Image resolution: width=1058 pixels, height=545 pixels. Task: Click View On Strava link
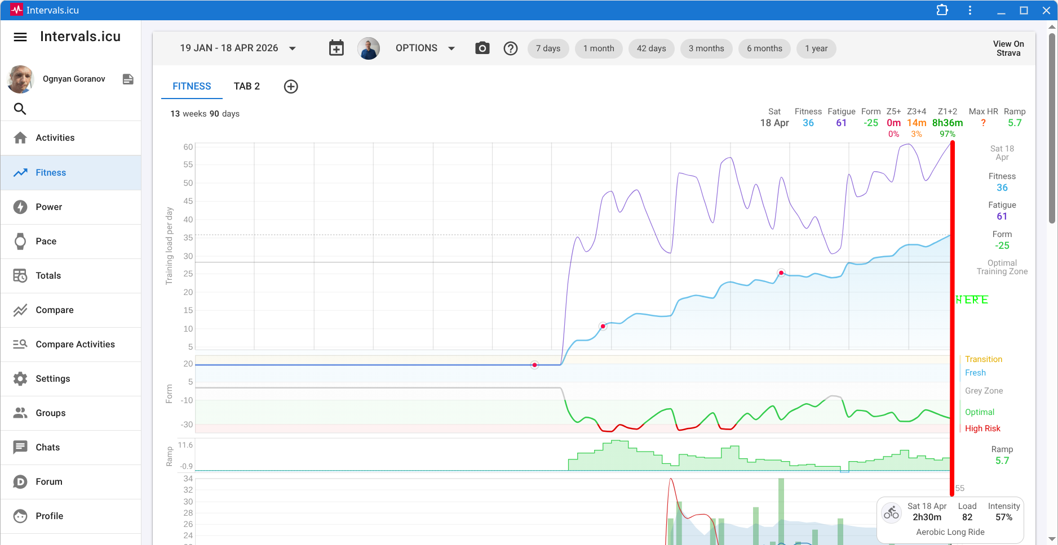click(x=1008, y=48)
